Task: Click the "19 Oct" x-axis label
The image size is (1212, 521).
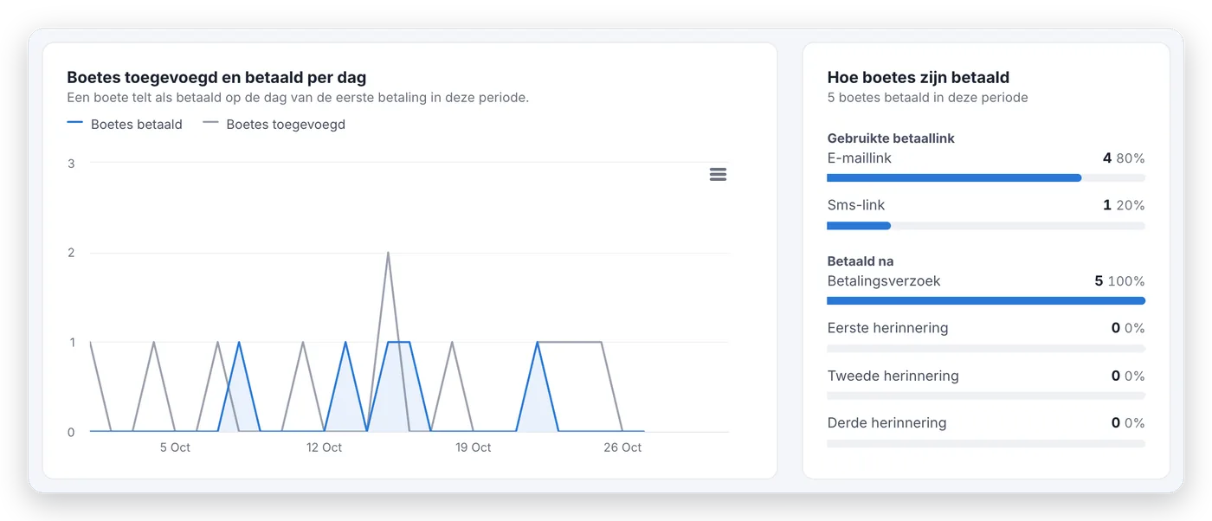Action: [474, 447]
